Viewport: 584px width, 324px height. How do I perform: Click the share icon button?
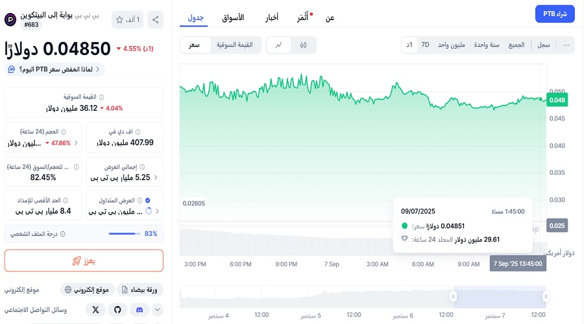155,19
